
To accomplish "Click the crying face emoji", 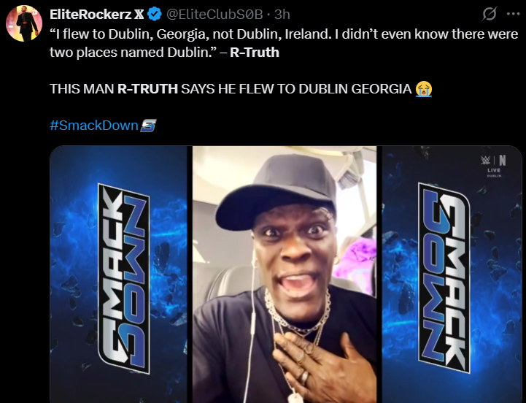I will (423, 89).
